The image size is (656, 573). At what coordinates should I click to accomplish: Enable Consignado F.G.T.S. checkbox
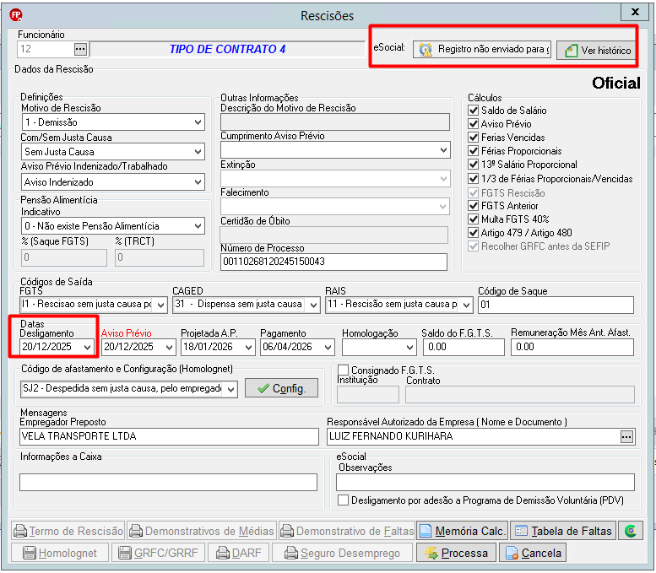(x=343, y=370)
